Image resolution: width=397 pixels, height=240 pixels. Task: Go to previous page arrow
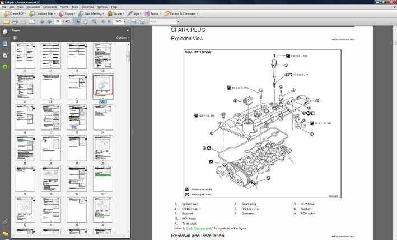pyautogui.click(x=41, y=21)
